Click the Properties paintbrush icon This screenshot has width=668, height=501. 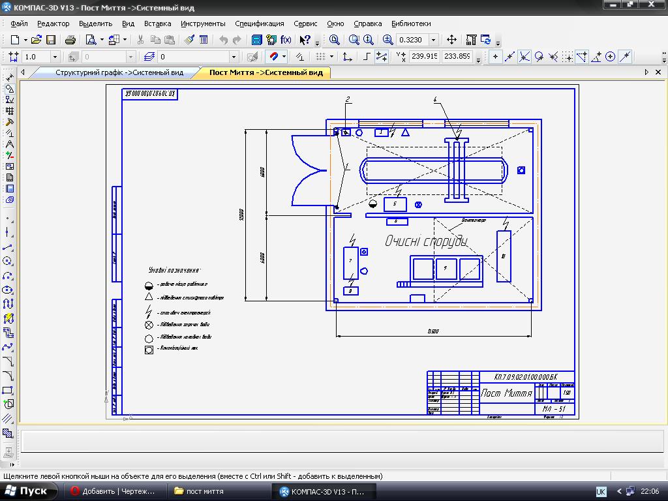click(189, 40)
